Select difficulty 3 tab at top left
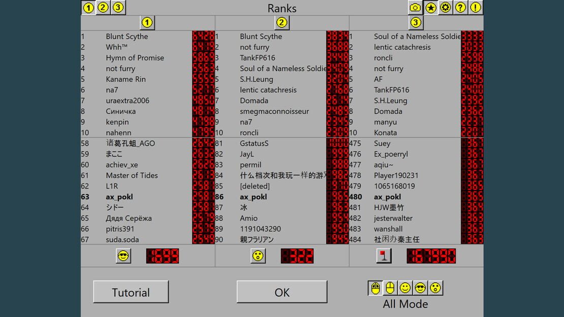 [x=118, y=8]
